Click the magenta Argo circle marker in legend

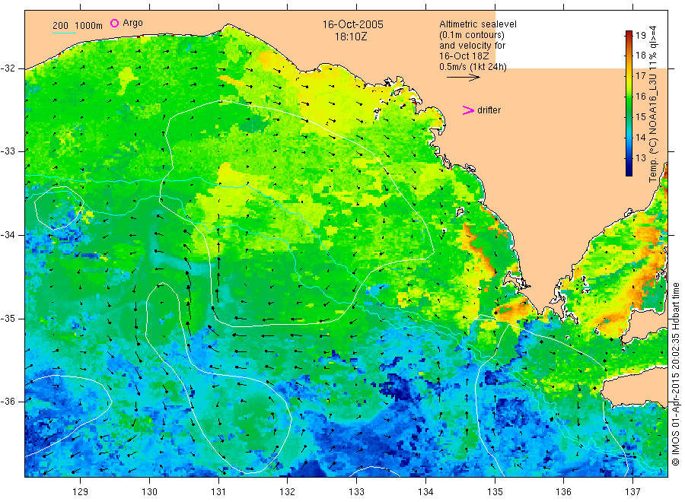click(x=114, y=23)
